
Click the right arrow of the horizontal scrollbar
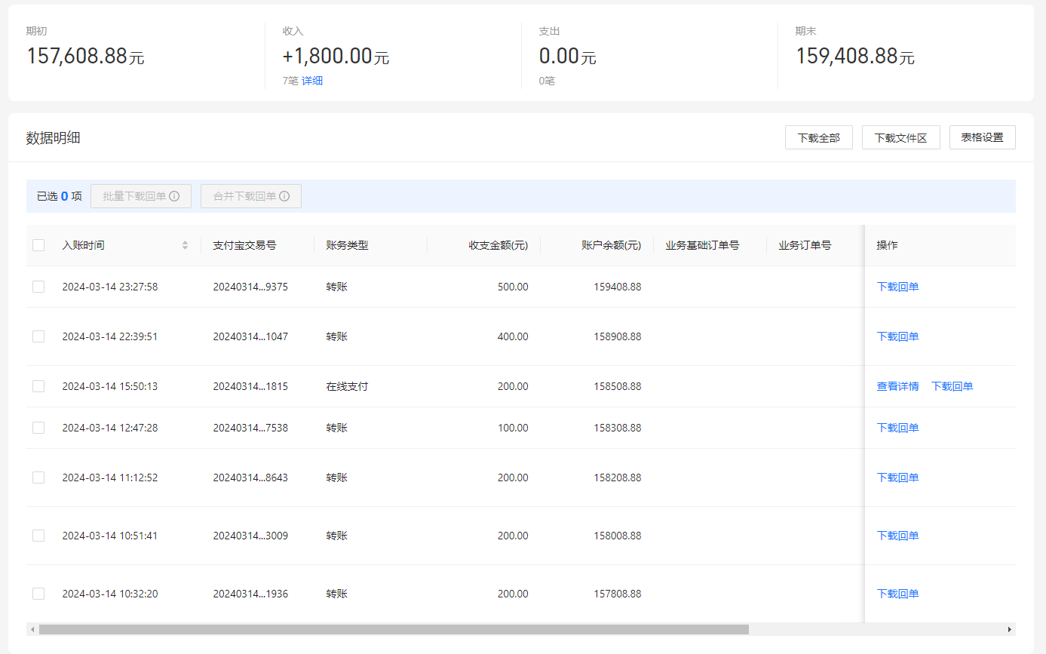point(1010,629)
